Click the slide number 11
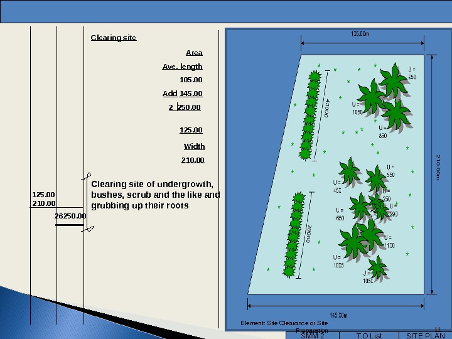The width and height of the screenshot is (452, 339). [x=438, y=329]
